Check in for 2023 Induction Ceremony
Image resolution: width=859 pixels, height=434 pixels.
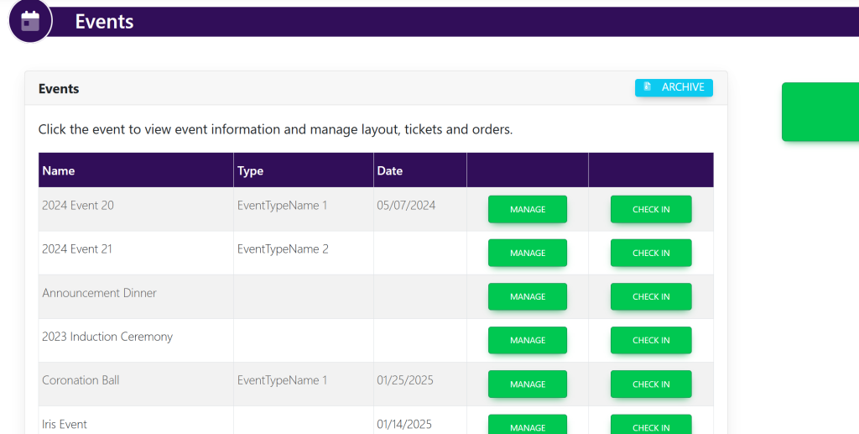pos(650,340)
